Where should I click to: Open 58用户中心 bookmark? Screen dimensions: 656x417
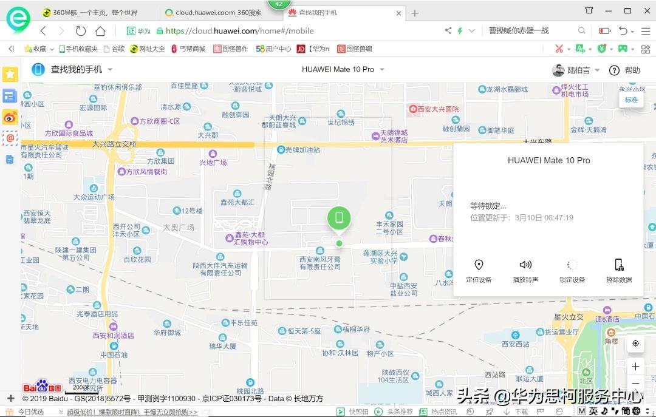[x=273, y=49]
